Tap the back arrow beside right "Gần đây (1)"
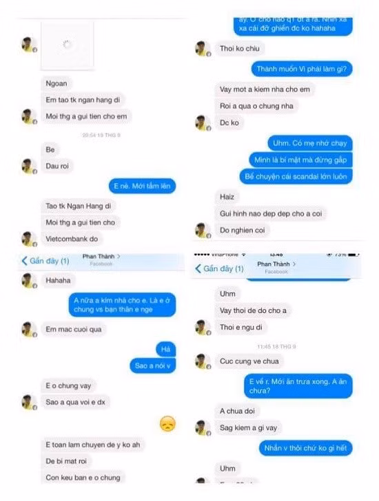The image size is (379, 501). (x=198, y=268)
